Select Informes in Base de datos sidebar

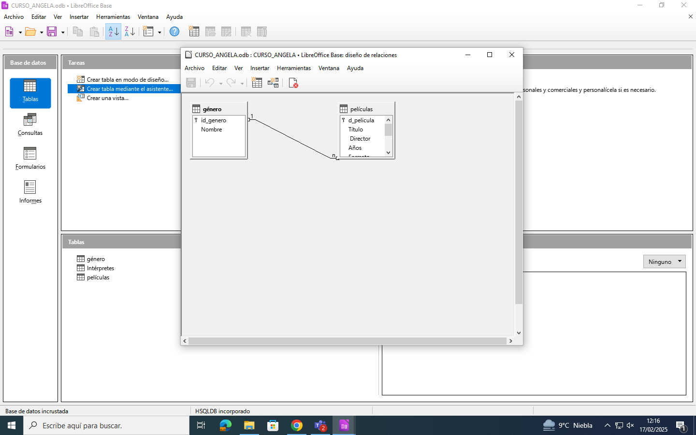[30, 192]
